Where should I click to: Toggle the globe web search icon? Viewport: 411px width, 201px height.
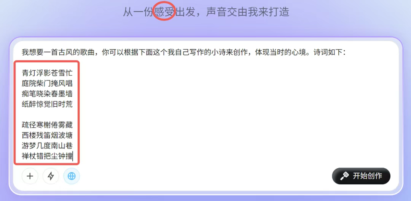pyautogui.click(x=71, y=176)
